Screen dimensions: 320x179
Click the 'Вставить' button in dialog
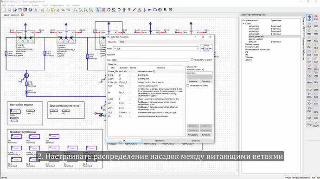206,135
